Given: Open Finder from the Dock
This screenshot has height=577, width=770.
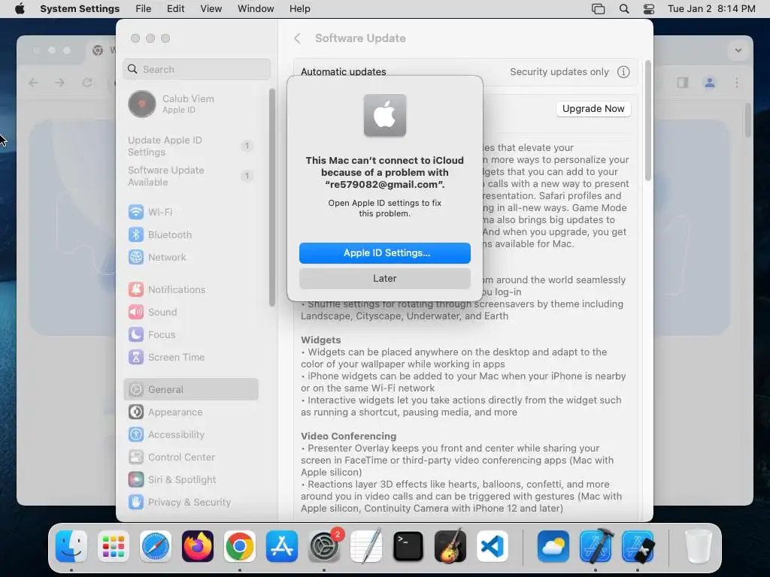Looking at the screenshot, I should point(71,546).
